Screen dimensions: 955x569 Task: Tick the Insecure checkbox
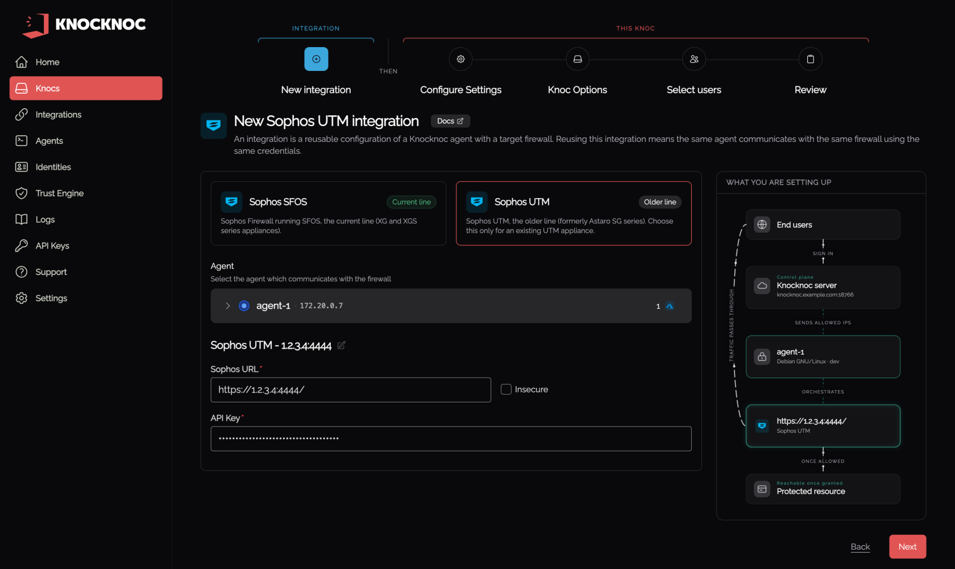click(506, 390)
